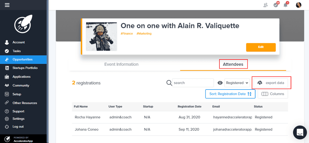Click the search magnifier icon
309x143 pixels.
tap(169, 83)
